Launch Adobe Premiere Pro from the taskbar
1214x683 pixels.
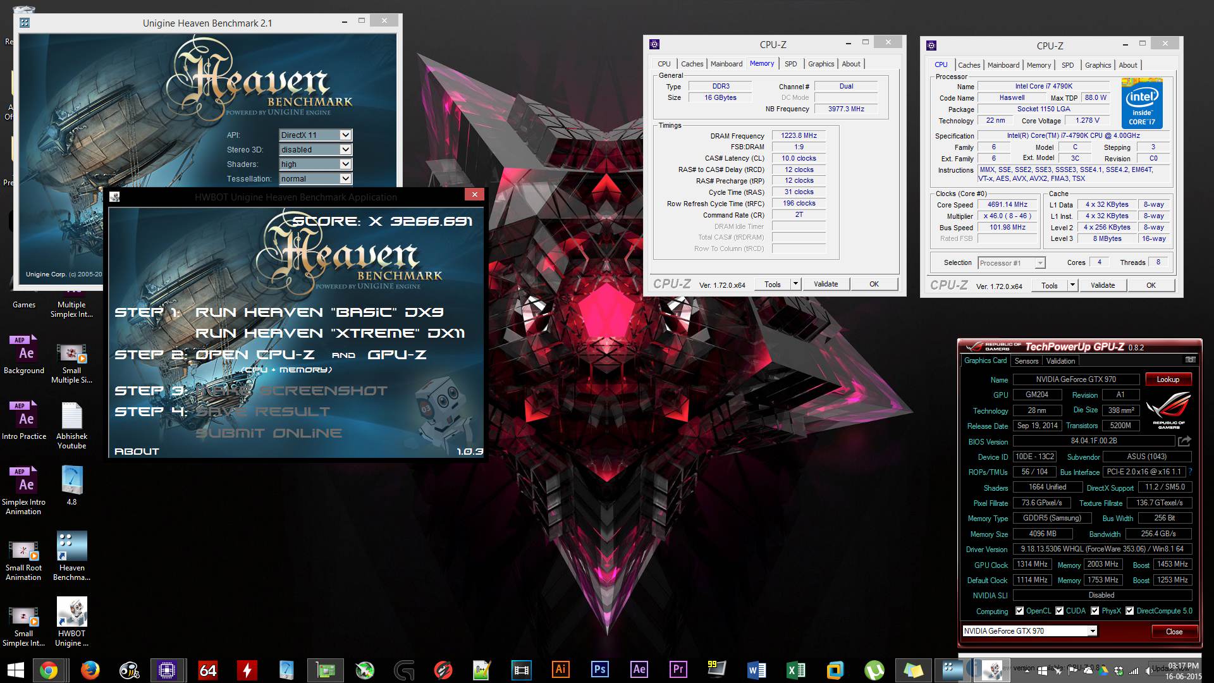click(678, 670)
